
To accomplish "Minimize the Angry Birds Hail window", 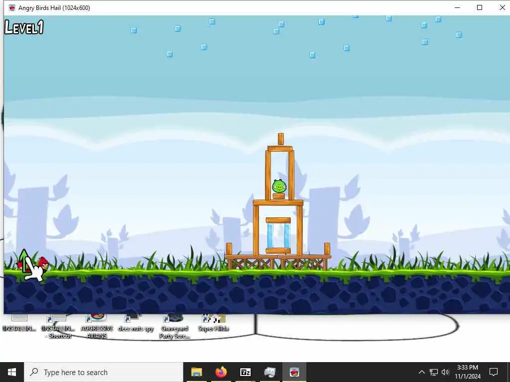I will click(457, 7).
